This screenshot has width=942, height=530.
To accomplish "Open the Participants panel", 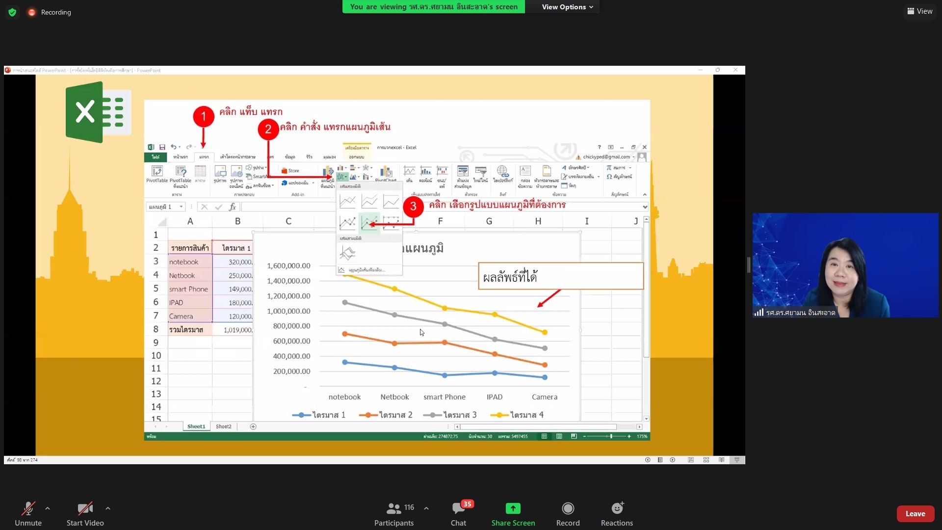I will [394, 514].
